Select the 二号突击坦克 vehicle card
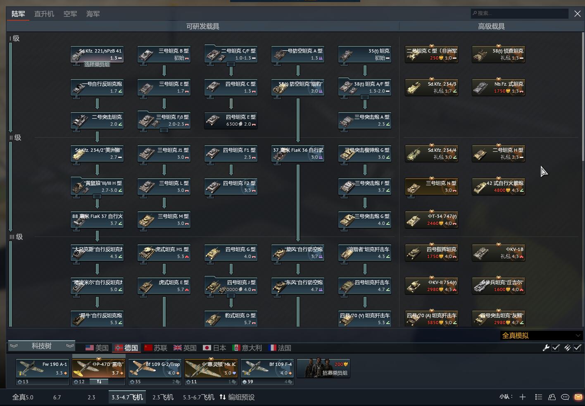Screen dimensions: 585x406 97,120
